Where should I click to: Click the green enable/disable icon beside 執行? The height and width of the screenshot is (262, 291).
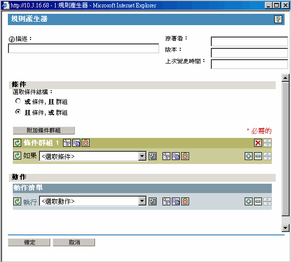(17, 201)
